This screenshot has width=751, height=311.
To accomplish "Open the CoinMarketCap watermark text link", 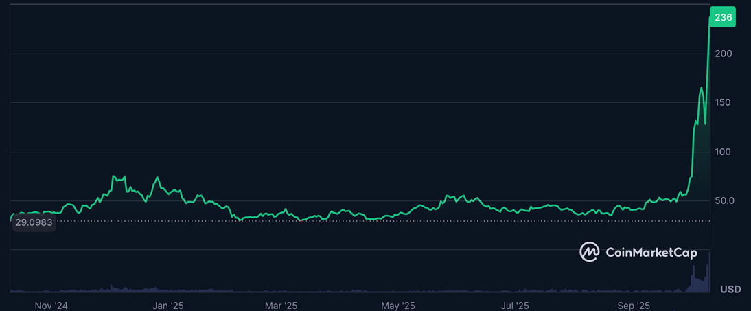I will coord(651,253).
